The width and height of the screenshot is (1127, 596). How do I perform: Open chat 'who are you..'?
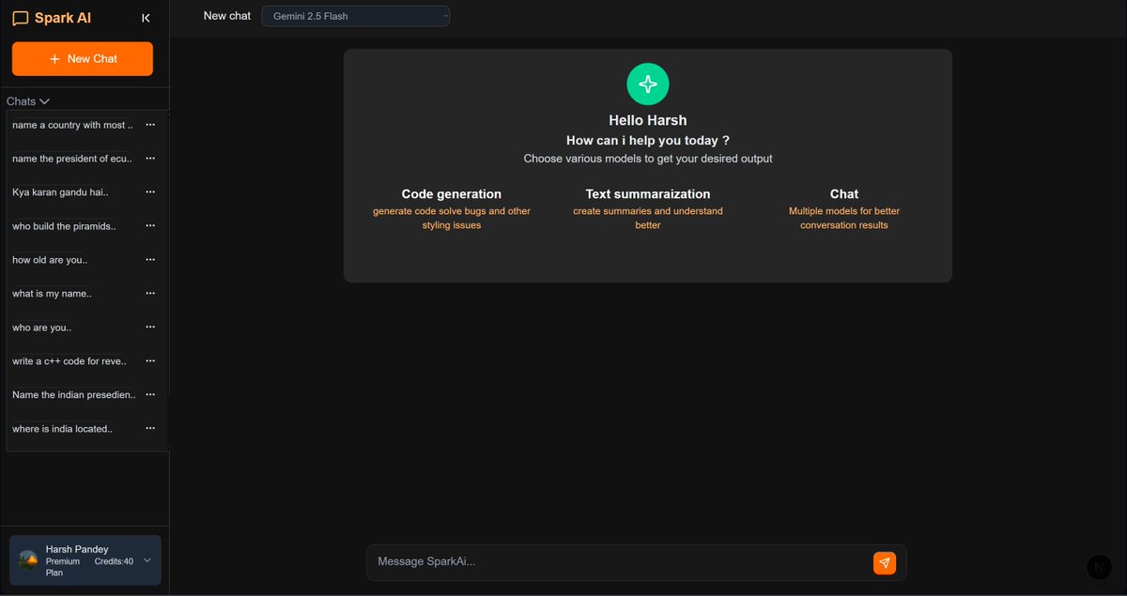pos(42,328)
